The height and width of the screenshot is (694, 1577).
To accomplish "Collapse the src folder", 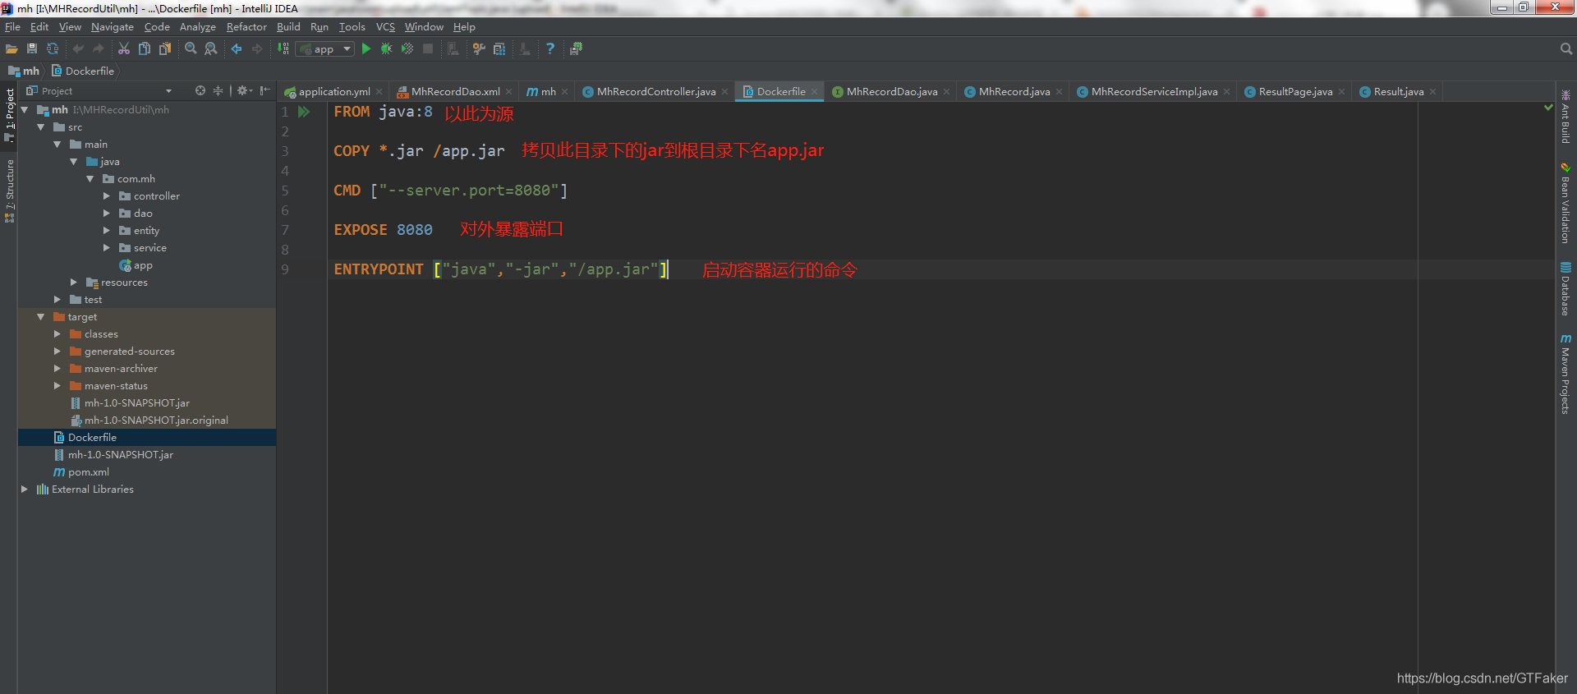I will pos(41,126).
